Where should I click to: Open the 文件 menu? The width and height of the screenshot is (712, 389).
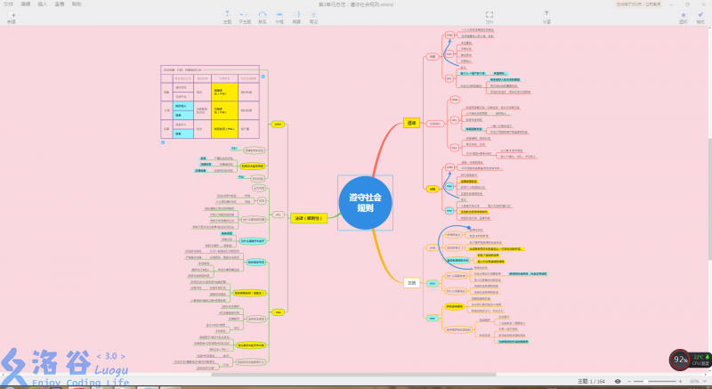[9, 4]
